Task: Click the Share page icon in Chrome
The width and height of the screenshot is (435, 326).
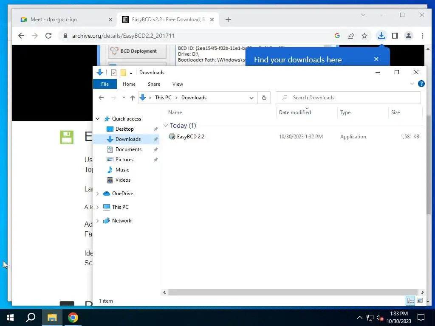Action: [x=350, y=36]
